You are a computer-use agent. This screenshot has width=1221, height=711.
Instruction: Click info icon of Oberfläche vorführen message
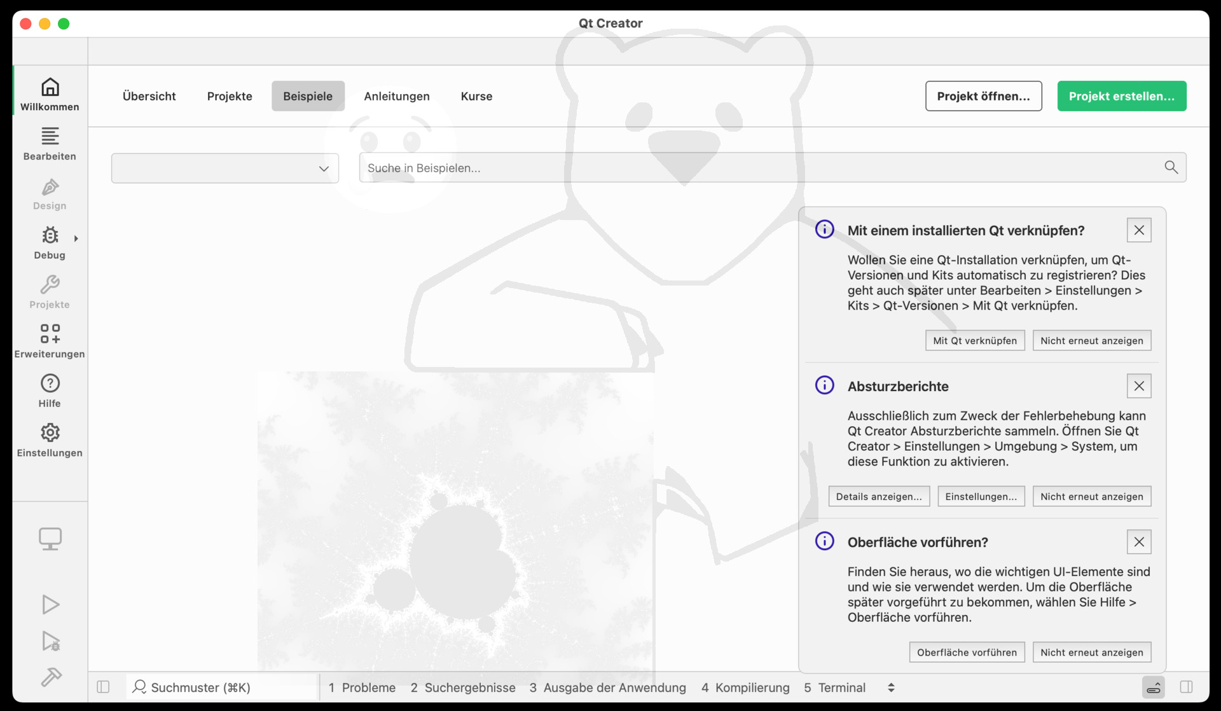[x=825, y=541]
